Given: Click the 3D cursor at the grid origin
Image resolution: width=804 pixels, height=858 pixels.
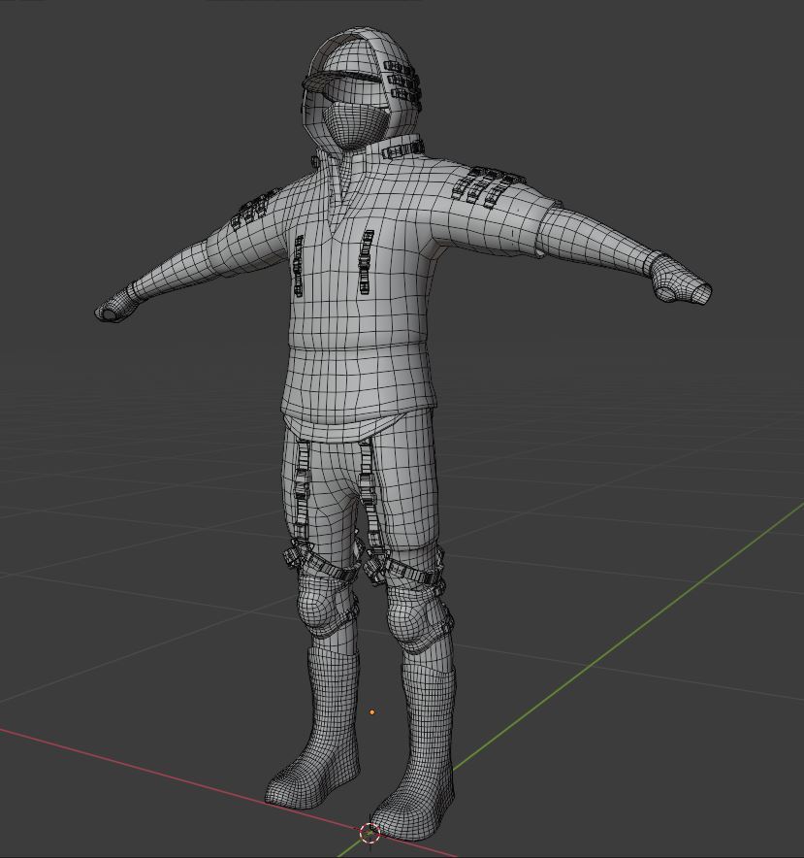Looking at the screenshot, I should click(x=370, y=833).
